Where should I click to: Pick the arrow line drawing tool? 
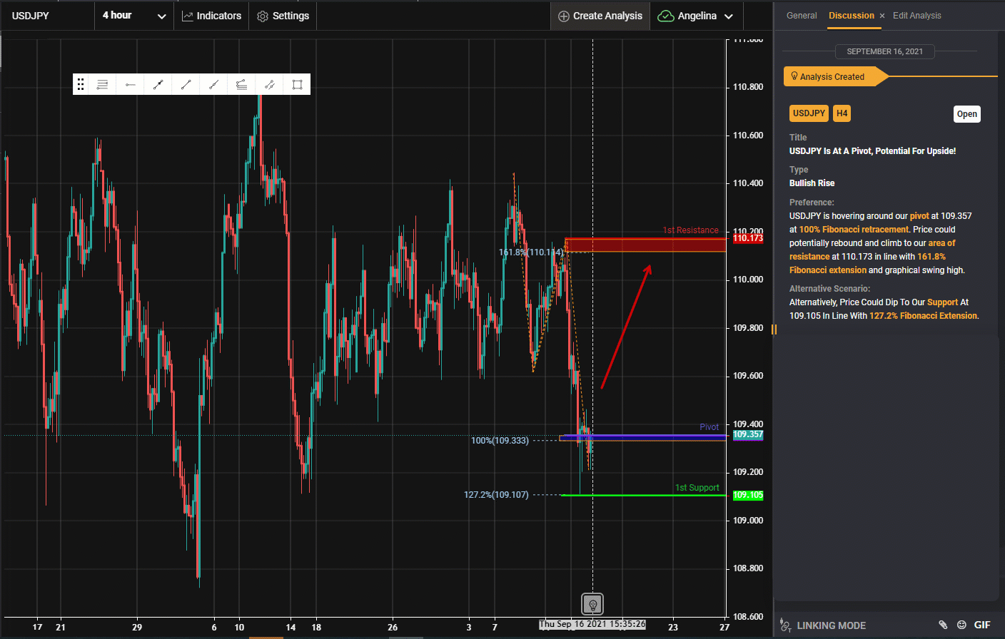pos(158,85)
